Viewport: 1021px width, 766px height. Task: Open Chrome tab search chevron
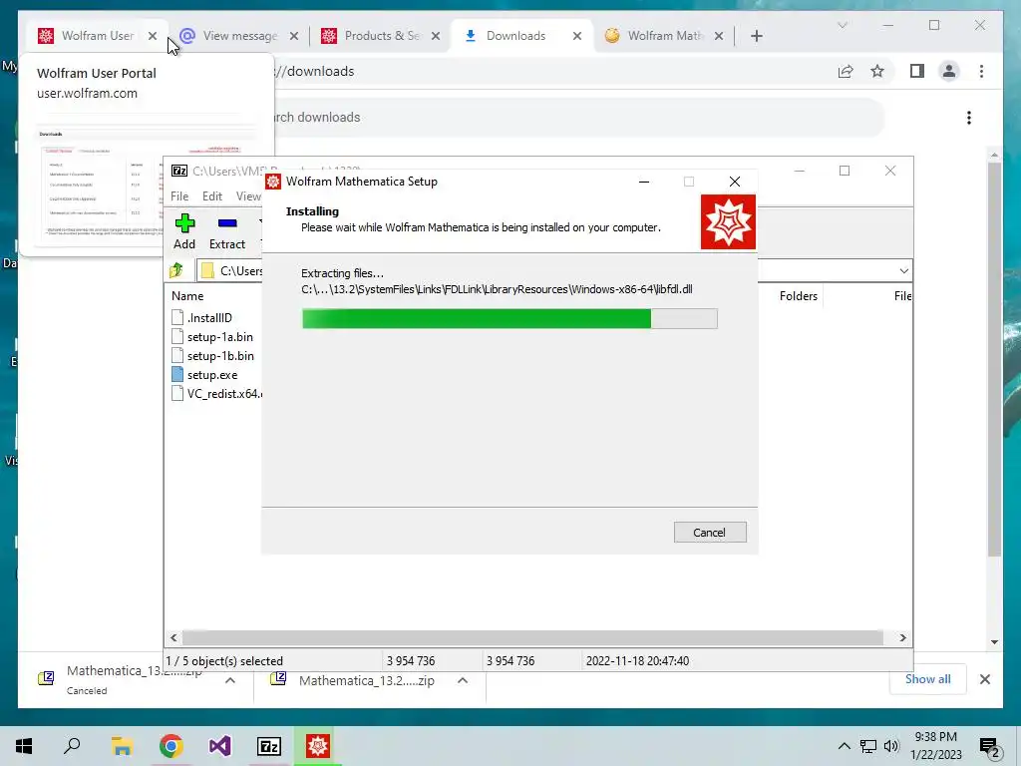[x=842, y=25]
